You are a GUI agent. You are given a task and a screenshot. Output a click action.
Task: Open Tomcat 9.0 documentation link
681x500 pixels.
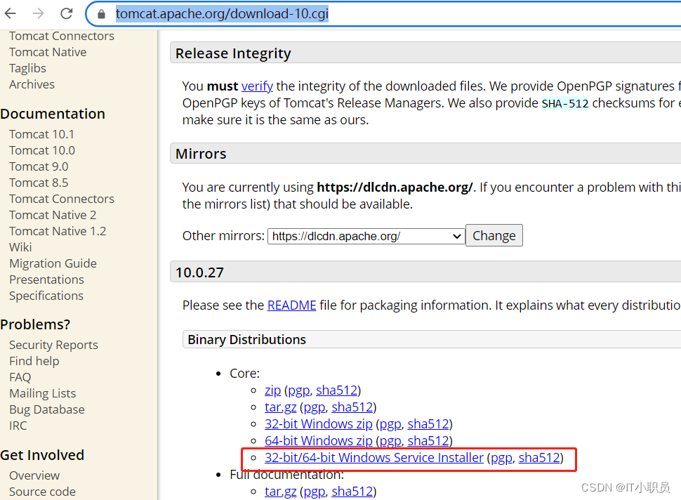[x=39, y=166]
